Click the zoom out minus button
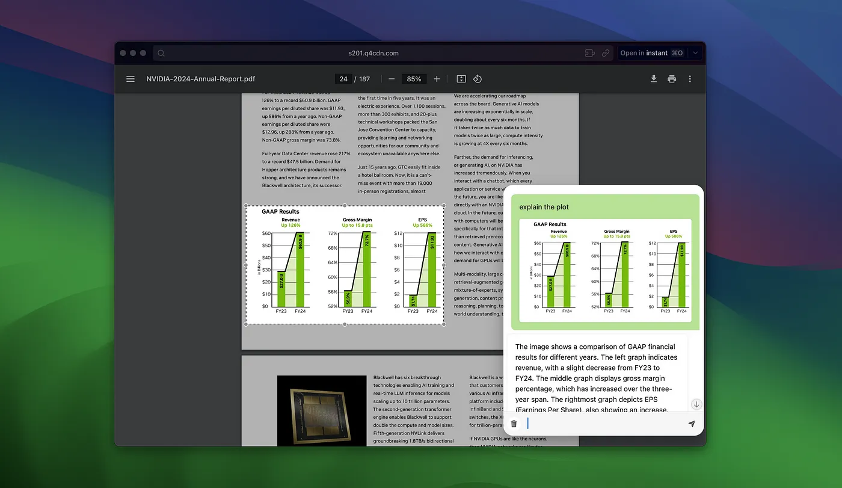Screen dimensions: 842x488 [x=392, y=79]
